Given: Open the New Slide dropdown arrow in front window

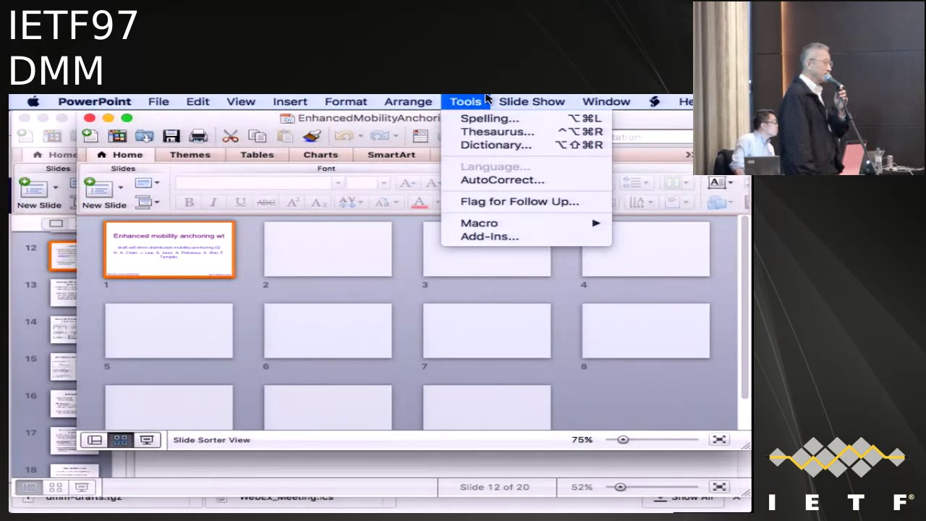Looking at the screenshot, I should coord(120,187).
